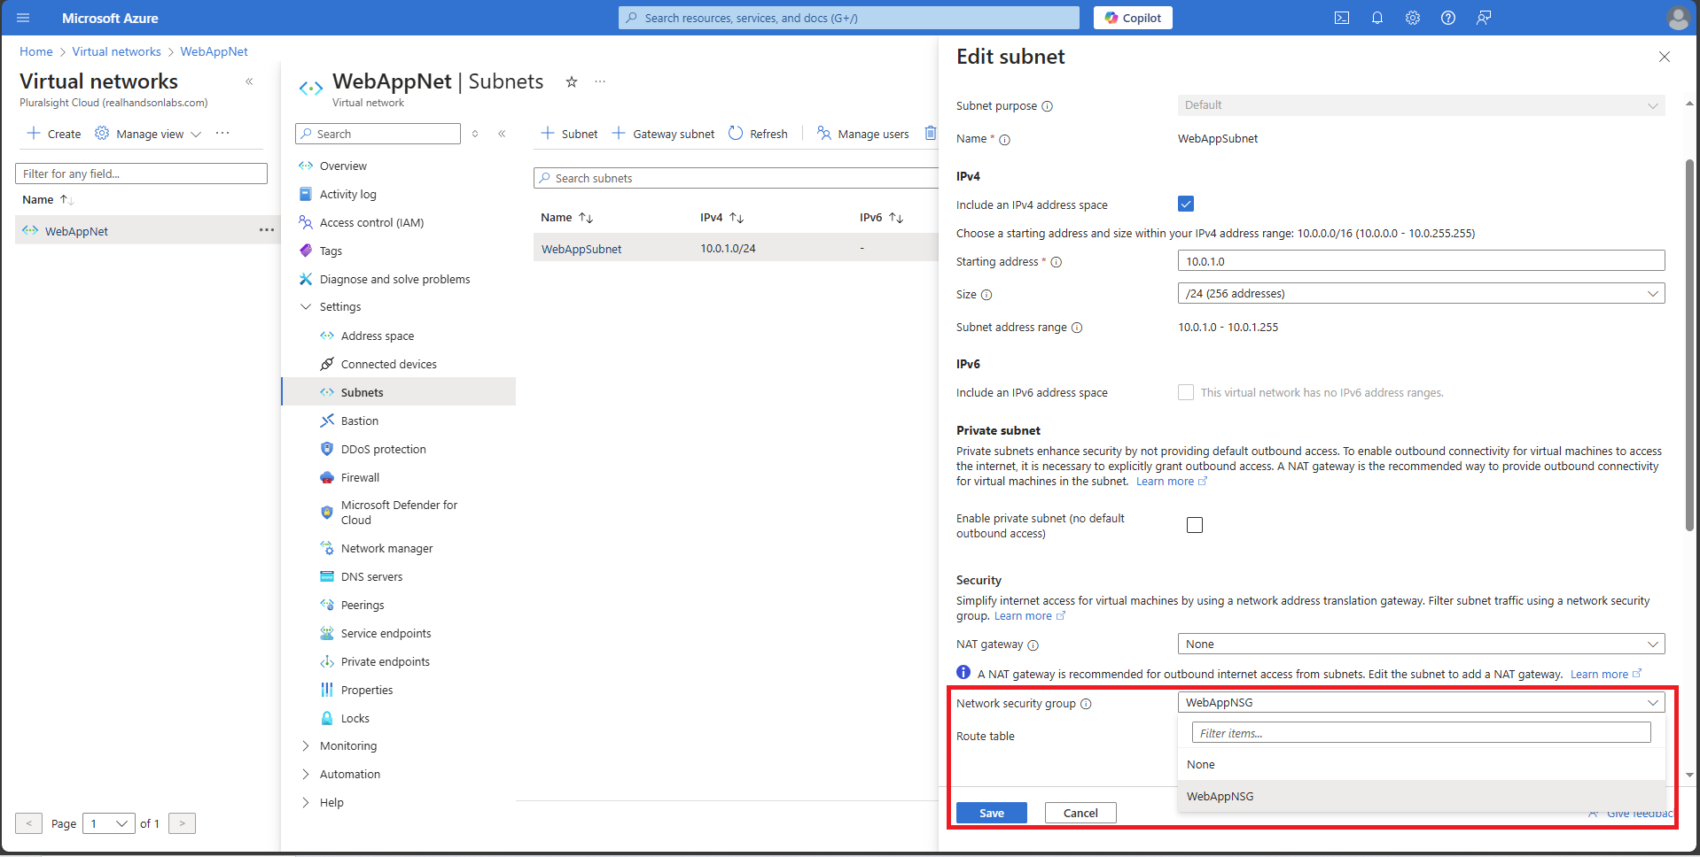Viewport: 1700px width, 857px height.
Task: Cancel editing the subnet
Action: tap(1080, 813)
